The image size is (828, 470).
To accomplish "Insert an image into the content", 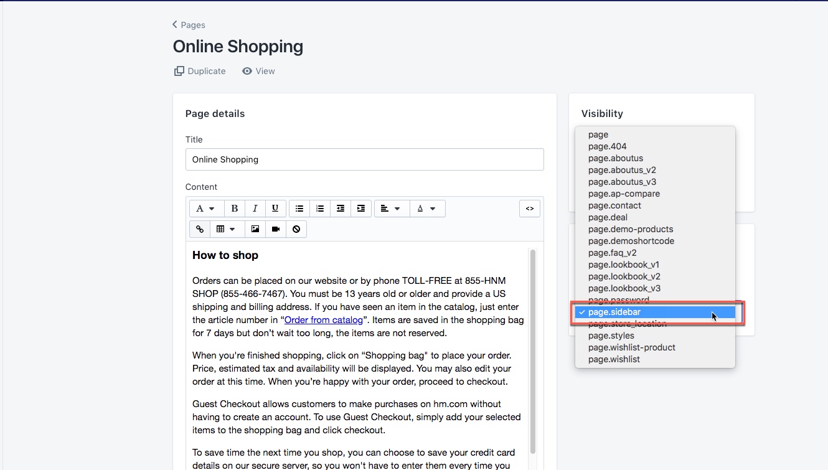I will [255, 229].
